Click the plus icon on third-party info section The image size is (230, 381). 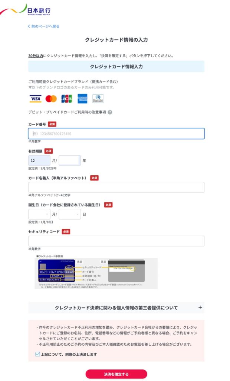point(200,307)
